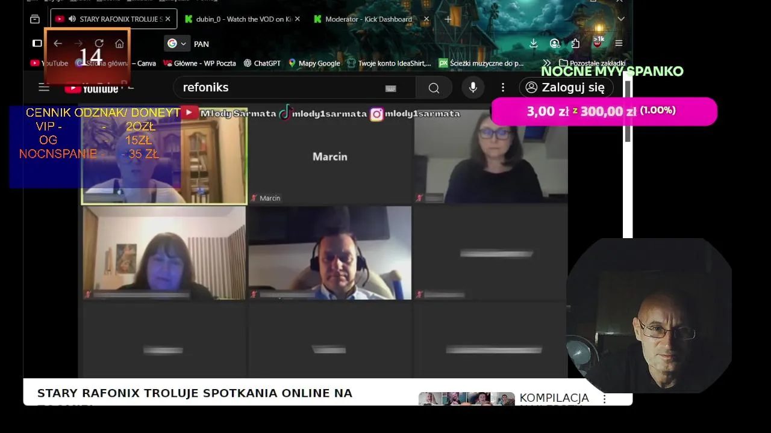Click the video title STARY RAFONIX TROLUJE SPOTKANIA
The height and width of the screenshot is (433, 771).
tap(195, 393)
